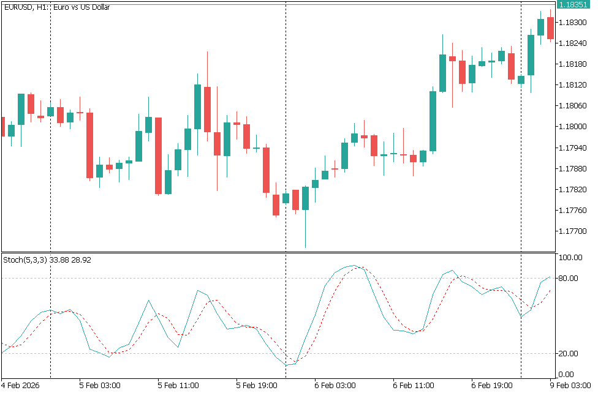
Task: Select the last red candle at right edge
Action: coord(550,28)
